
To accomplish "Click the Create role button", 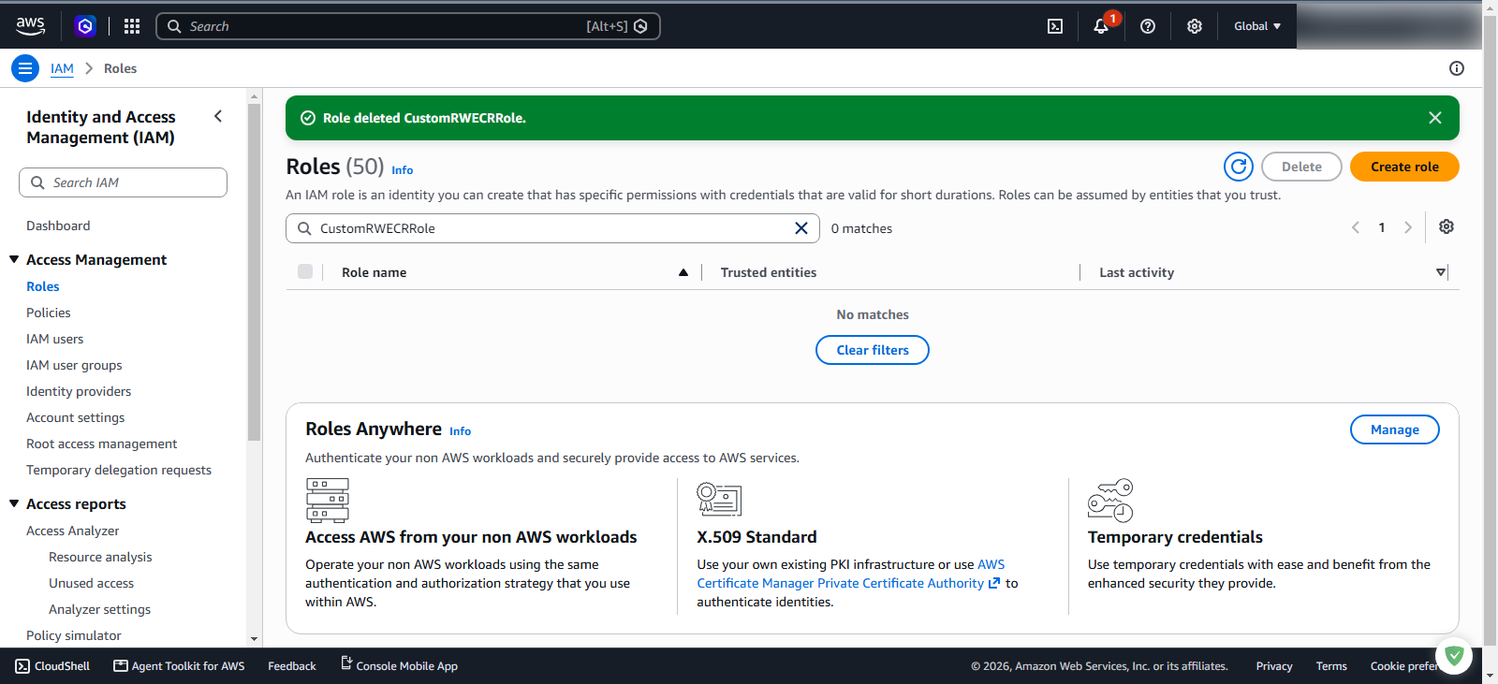I will 1404,167.
